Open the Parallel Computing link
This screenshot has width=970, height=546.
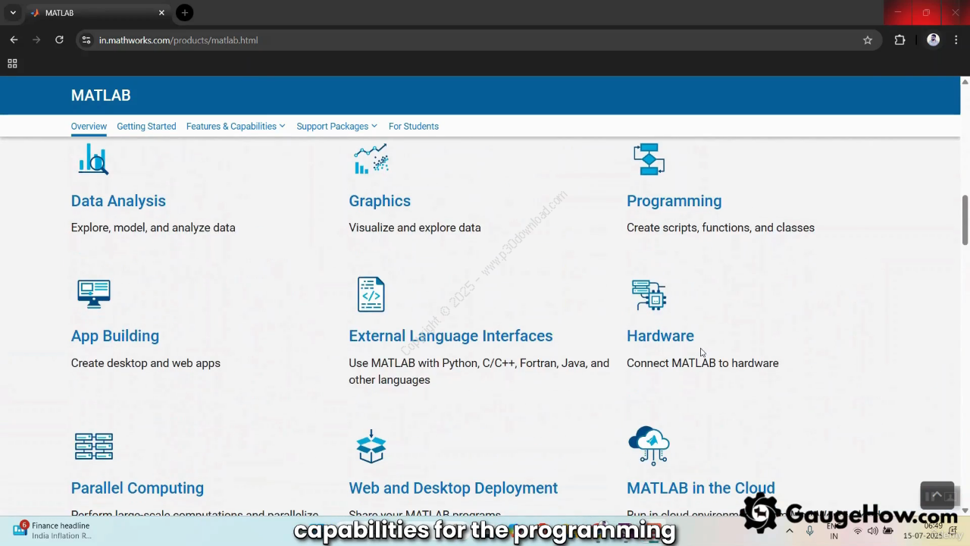pos(137,488)
